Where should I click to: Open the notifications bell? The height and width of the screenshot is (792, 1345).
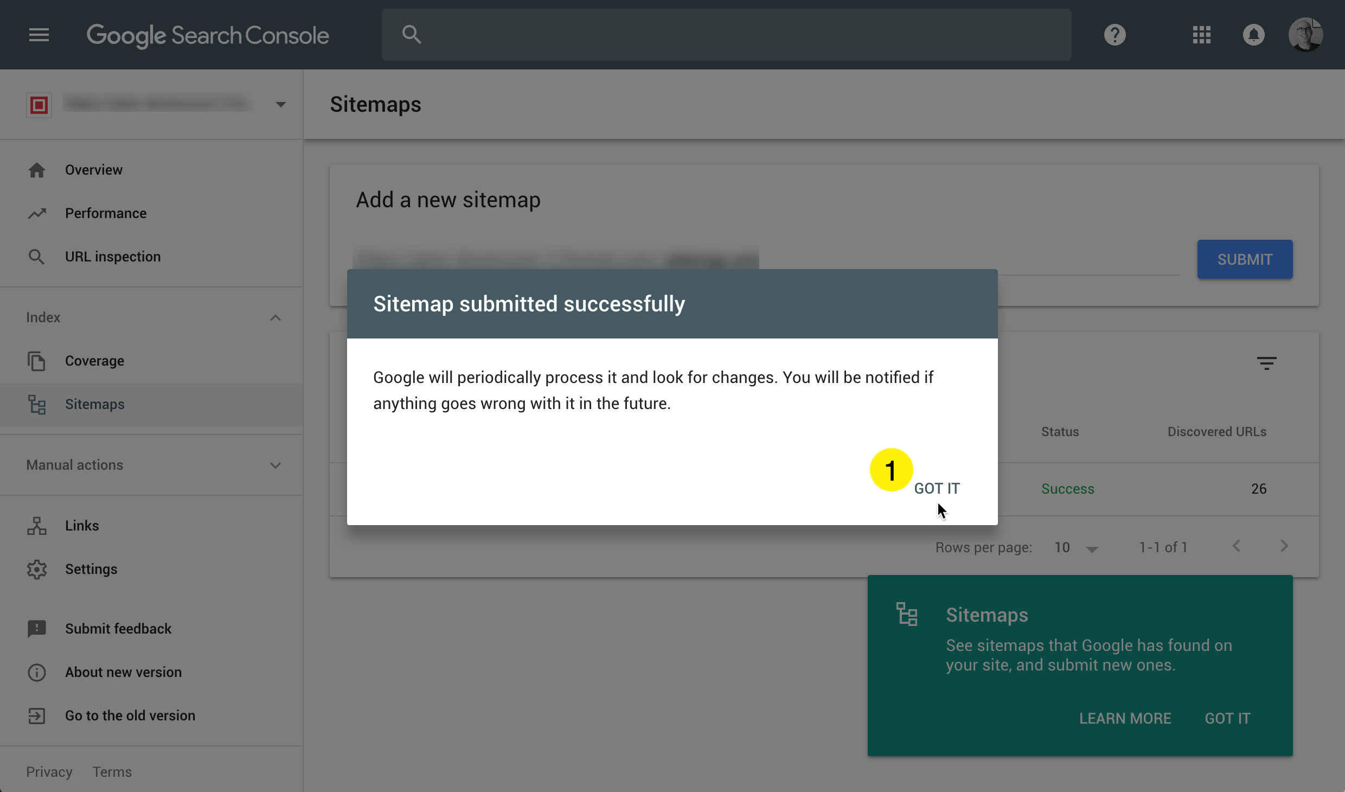(x=1253, y=35)
